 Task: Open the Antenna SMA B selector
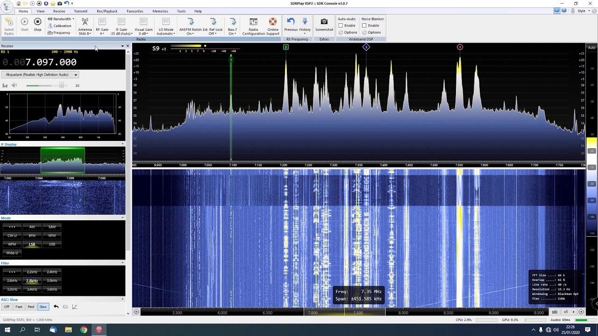click(x=85, y=26)
